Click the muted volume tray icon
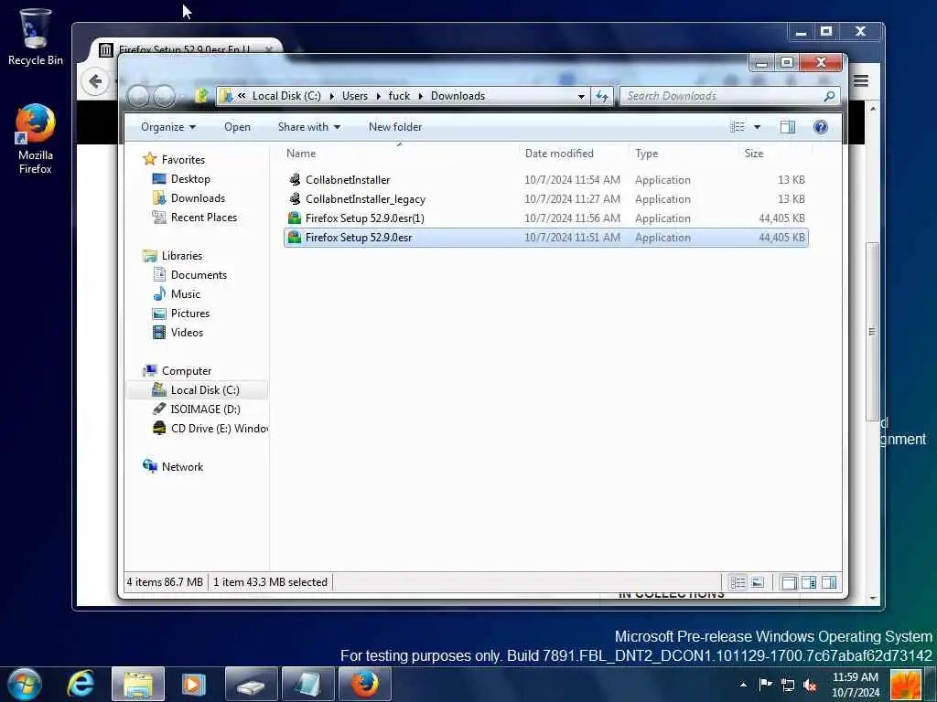 pyautogui.click(x=810, y=685)
